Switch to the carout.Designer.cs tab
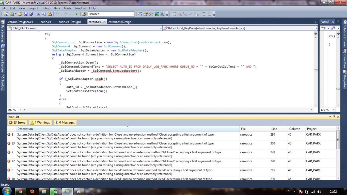The image size is (347, 195). (20, 22)
